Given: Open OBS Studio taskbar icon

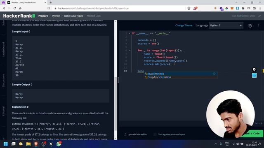Looking at the screenshot, I should click(44, 144).
